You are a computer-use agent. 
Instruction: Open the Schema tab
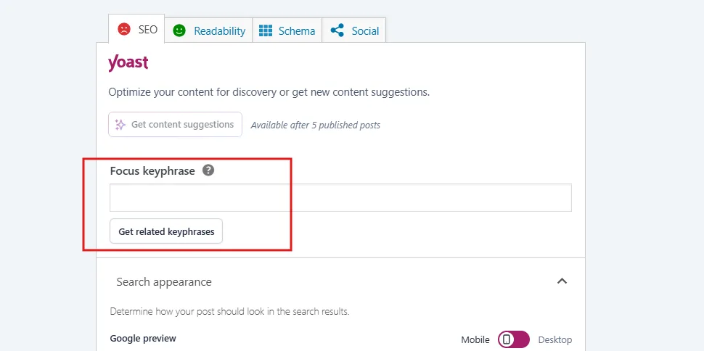287,30
